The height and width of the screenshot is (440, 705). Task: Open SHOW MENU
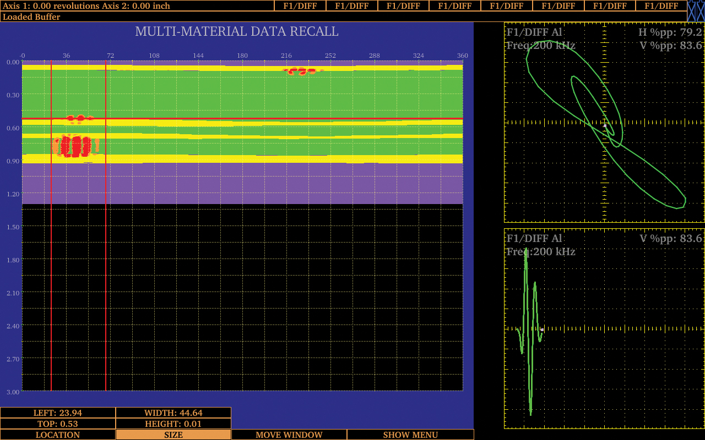(410, 435)
